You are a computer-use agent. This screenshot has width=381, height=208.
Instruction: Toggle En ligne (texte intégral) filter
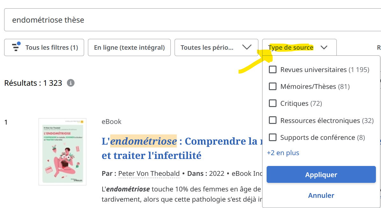pyautogui.click(x=129, y=47)
